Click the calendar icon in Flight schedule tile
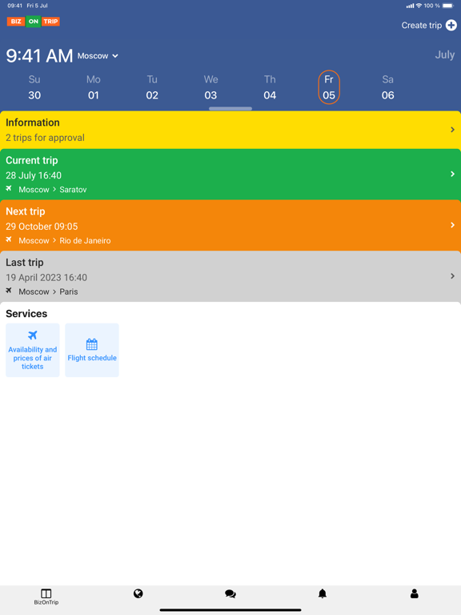 (x=92, y=344)
